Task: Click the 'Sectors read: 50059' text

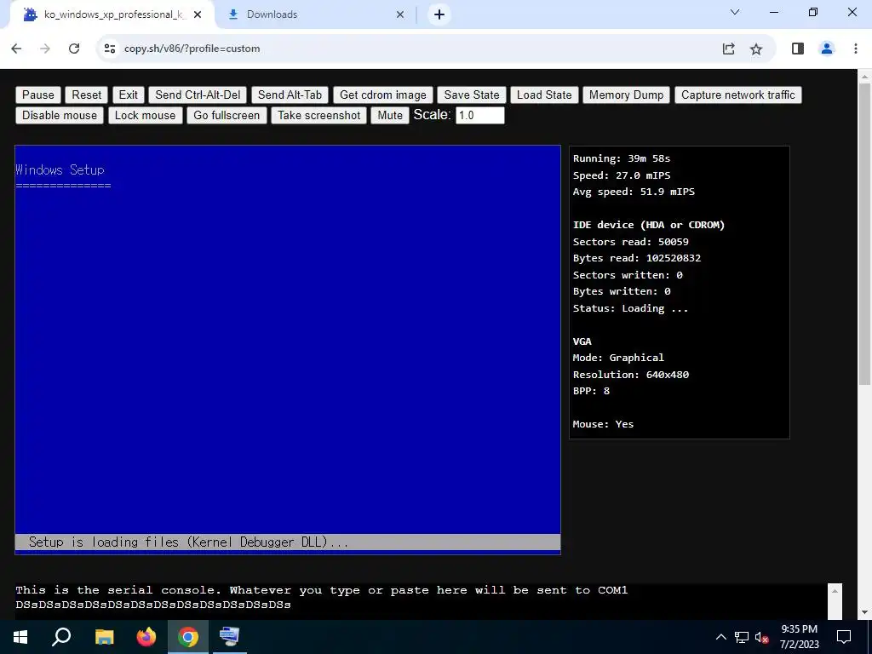Action: pyautogui.click(x=631, y=242)
